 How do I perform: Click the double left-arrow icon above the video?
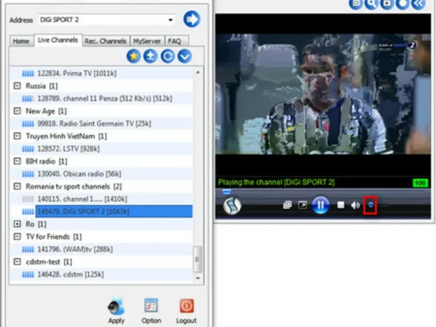(x=419, y=3)
